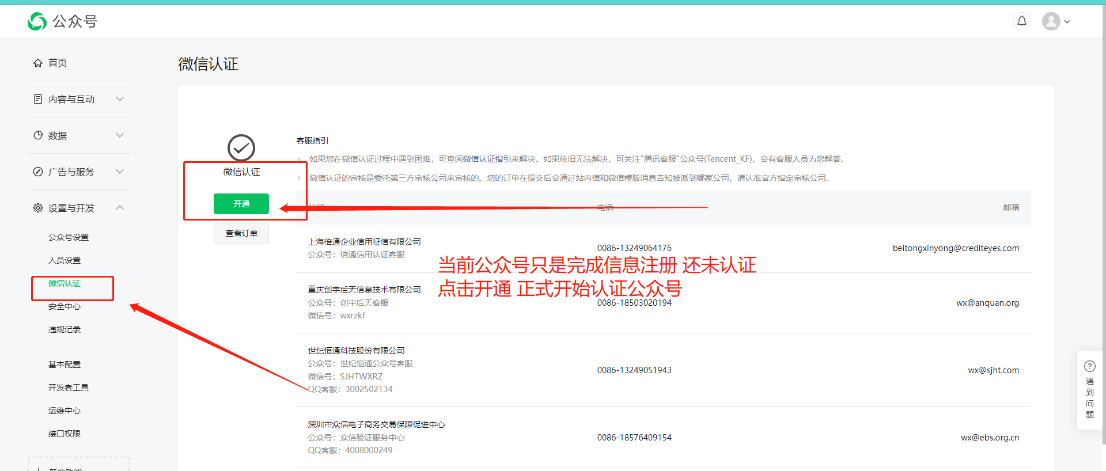1106x471 pixels.
Task: Open the notification bell
Action: (1022, 21)
